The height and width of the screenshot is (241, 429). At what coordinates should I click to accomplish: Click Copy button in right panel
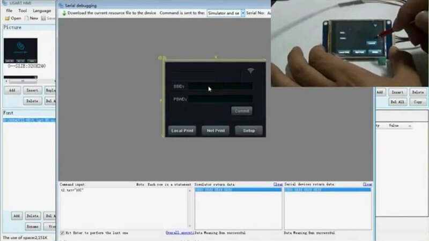pos(418,102)
